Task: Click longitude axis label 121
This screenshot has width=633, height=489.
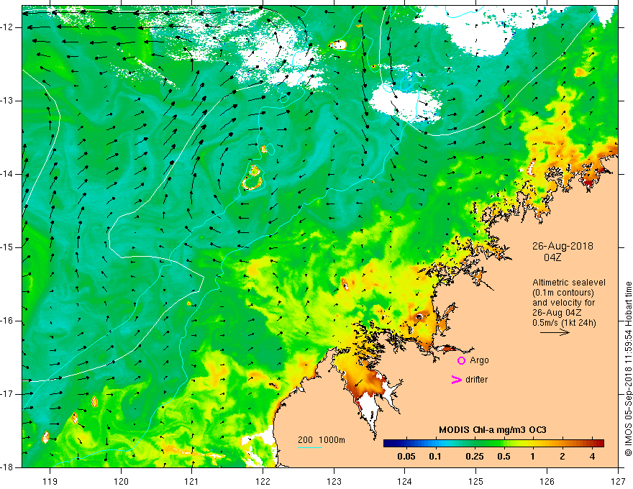Action: (192, 481)
